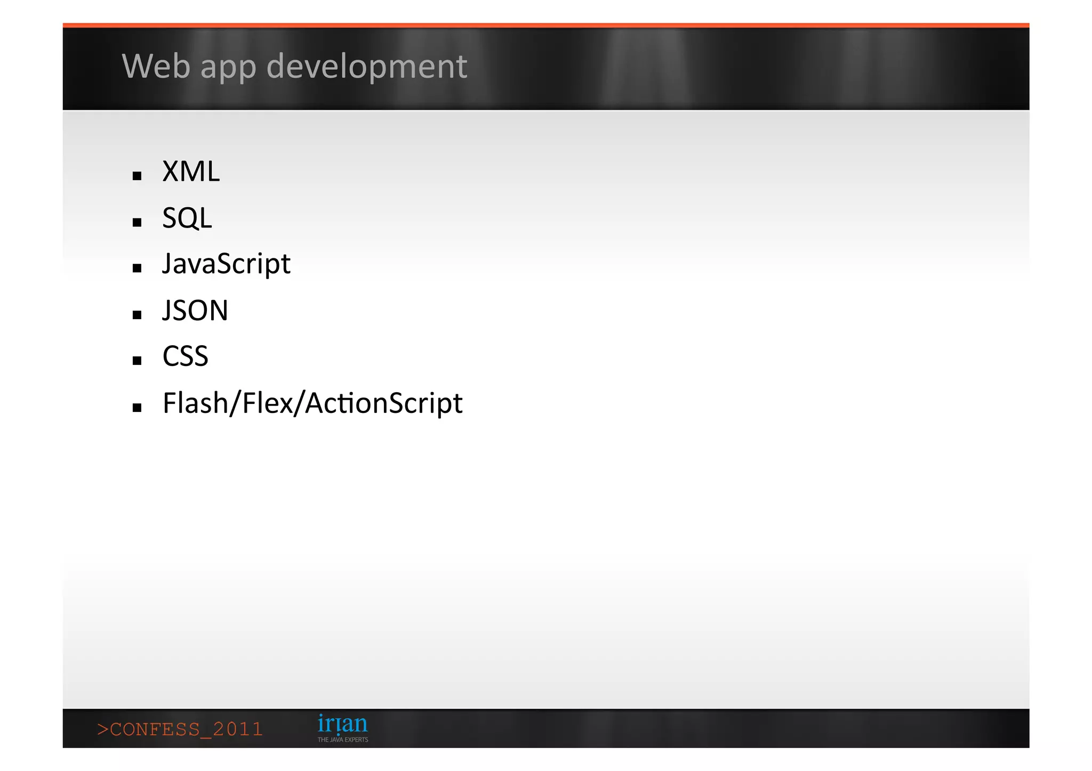Select the CSS bullet item
1092x771 pixels.
coord(185,356)
